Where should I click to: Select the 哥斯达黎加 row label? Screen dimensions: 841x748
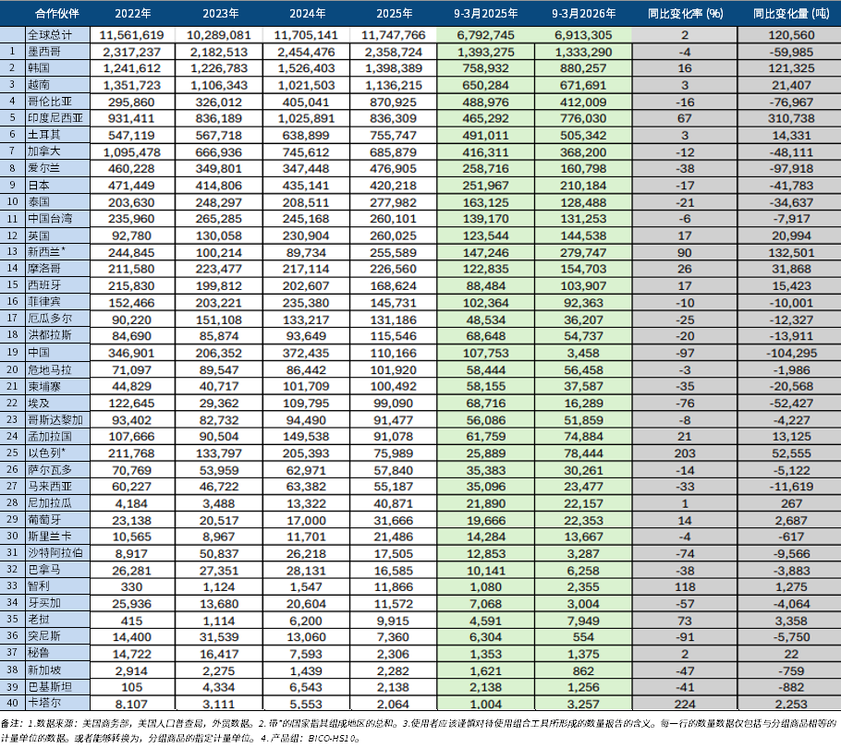(x=55, y=420)
